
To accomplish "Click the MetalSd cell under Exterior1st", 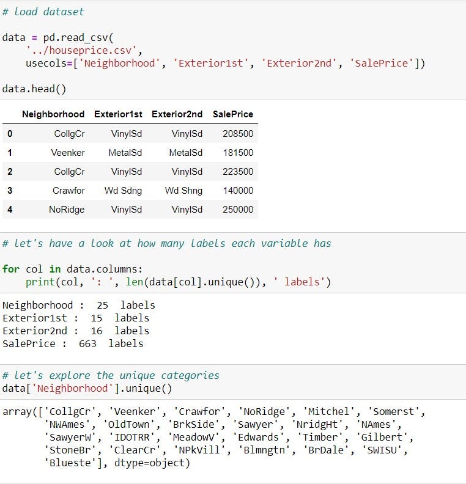I will [x=125, y=153].
